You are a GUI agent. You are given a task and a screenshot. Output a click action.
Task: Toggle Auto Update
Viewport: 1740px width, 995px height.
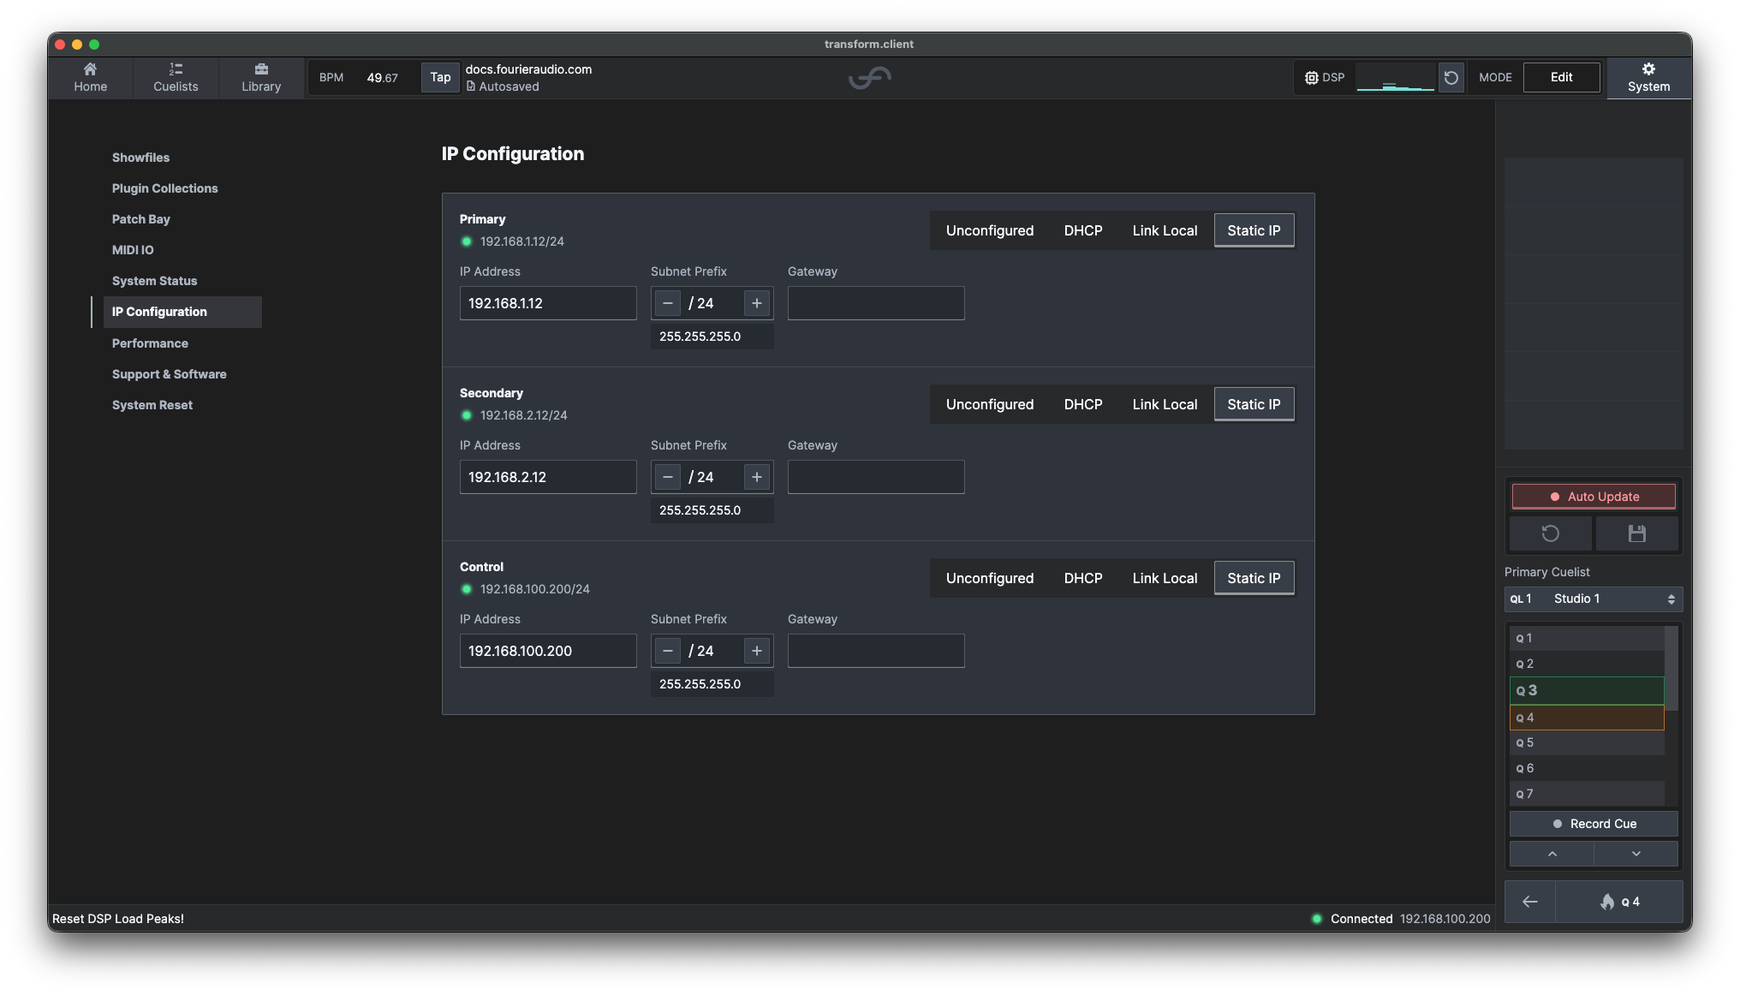tap(1594, 497)
